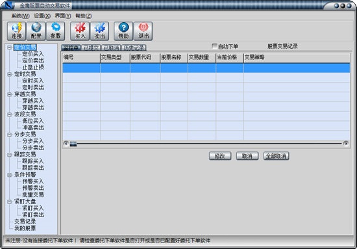
Task: Select 分步买入 in the tree
Action: (33, 141)
